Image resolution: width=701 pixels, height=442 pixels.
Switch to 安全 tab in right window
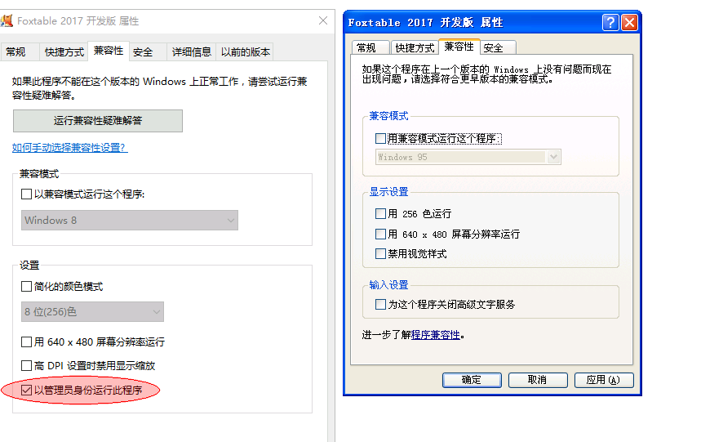(x=498, y=48)
